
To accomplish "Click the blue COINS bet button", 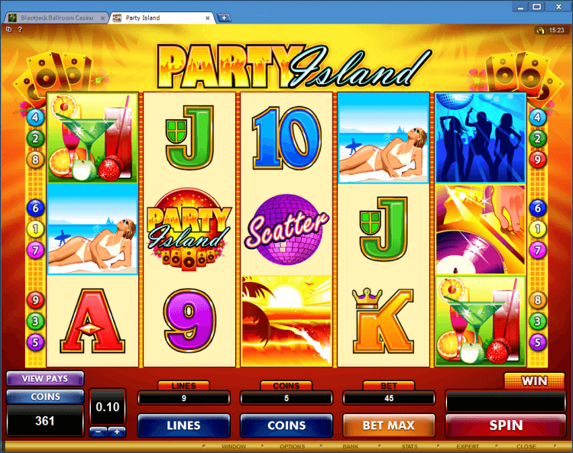I will pyautogui.click(x=286, y=425).
